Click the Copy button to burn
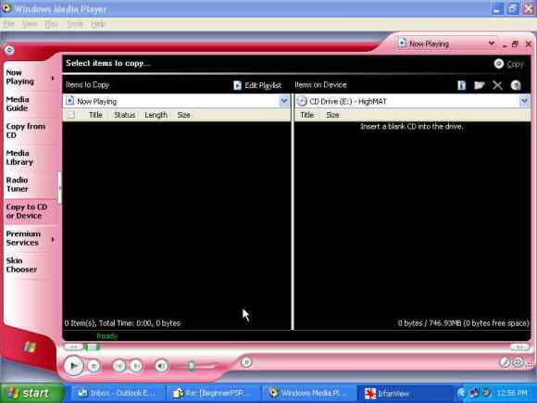The width and height of the screenshot is (537, 403). coord(509,64)
